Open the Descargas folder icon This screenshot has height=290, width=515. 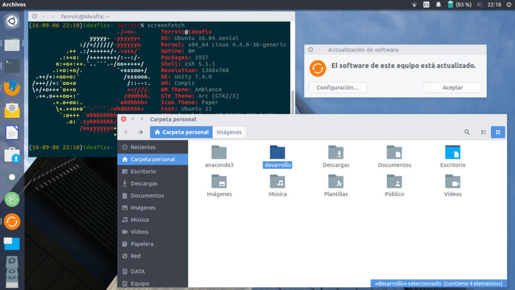click(336, 153)
